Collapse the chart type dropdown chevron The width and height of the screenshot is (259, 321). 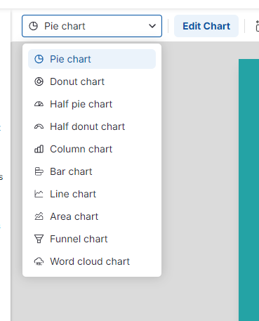(152, 26)
